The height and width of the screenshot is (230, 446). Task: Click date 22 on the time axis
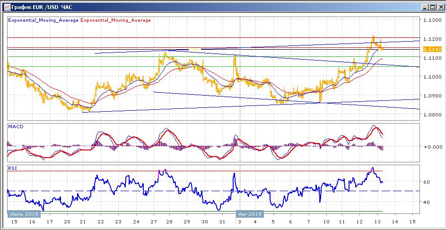101,222
